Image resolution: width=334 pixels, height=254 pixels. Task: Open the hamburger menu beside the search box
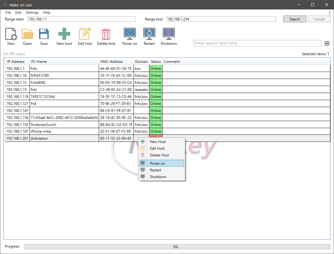[327, 43]
